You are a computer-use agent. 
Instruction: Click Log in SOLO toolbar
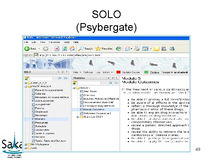(98, 72)
